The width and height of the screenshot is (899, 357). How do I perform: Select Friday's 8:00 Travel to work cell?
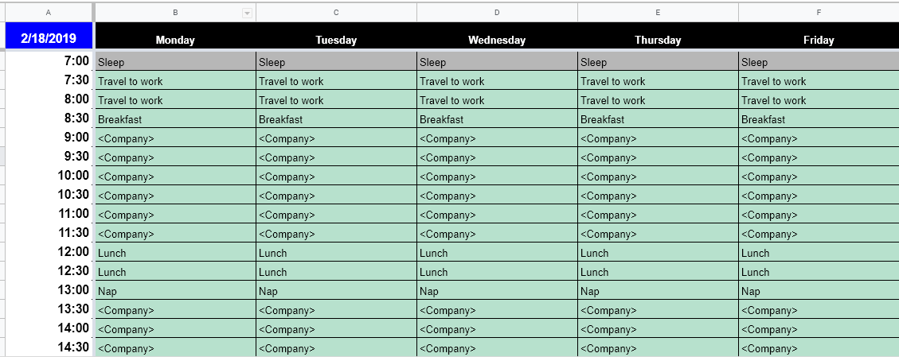point(819,100)
